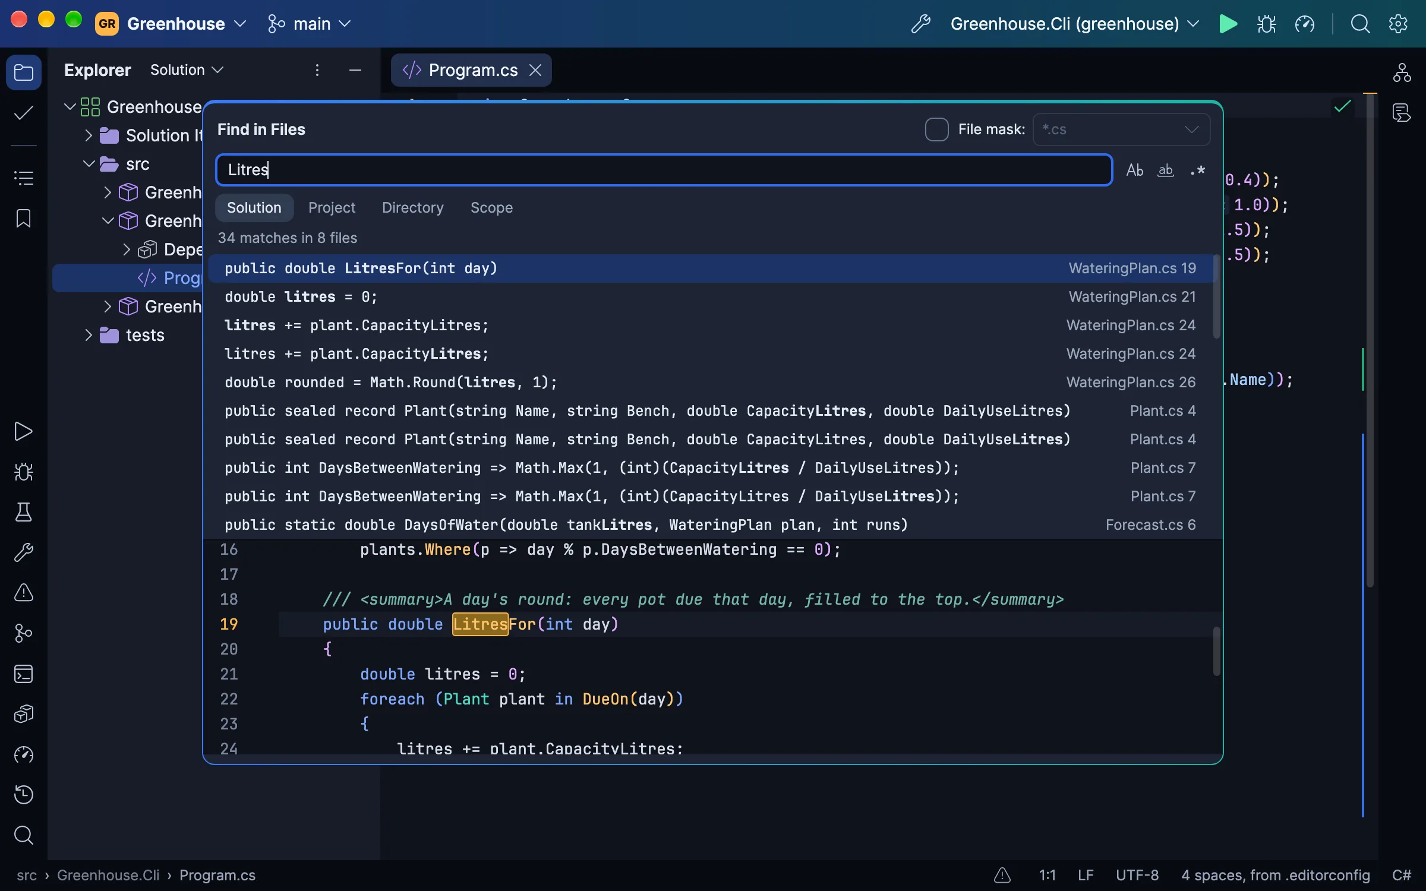The image size is (1426, 891).
Task: Collapse the src folder in Explorer
Action: (89, 164)
